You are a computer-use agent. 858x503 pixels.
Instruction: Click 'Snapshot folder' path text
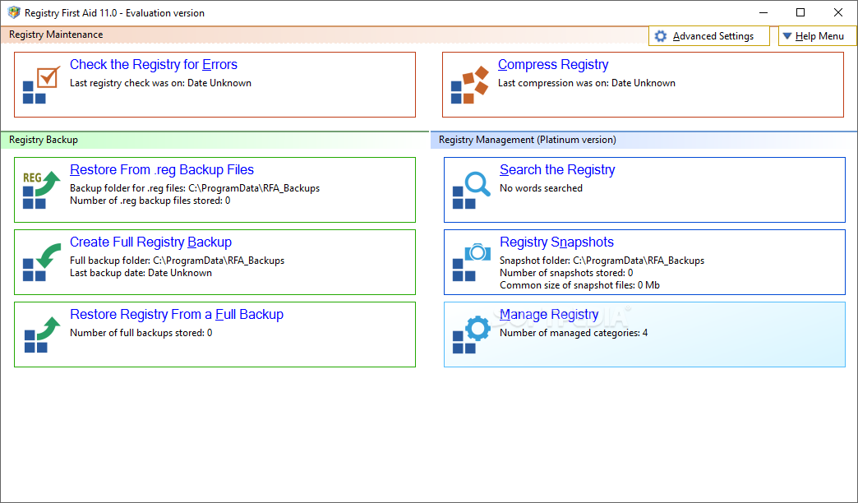tap(602, 261)
